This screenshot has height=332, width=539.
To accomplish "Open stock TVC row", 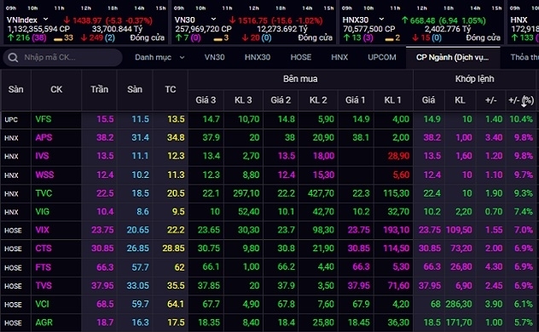I will [269, 193].
